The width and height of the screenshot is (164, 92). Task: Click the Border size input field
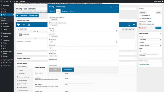[83, 48]
